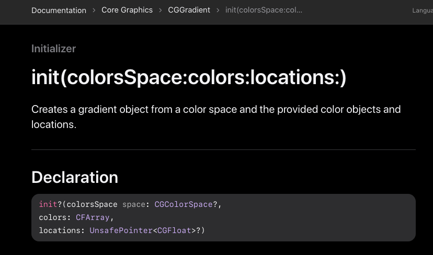Click the init(colorsSpace:colors:locations:) page title
Viewport: 433px width, 255px height.
point(189,77)
